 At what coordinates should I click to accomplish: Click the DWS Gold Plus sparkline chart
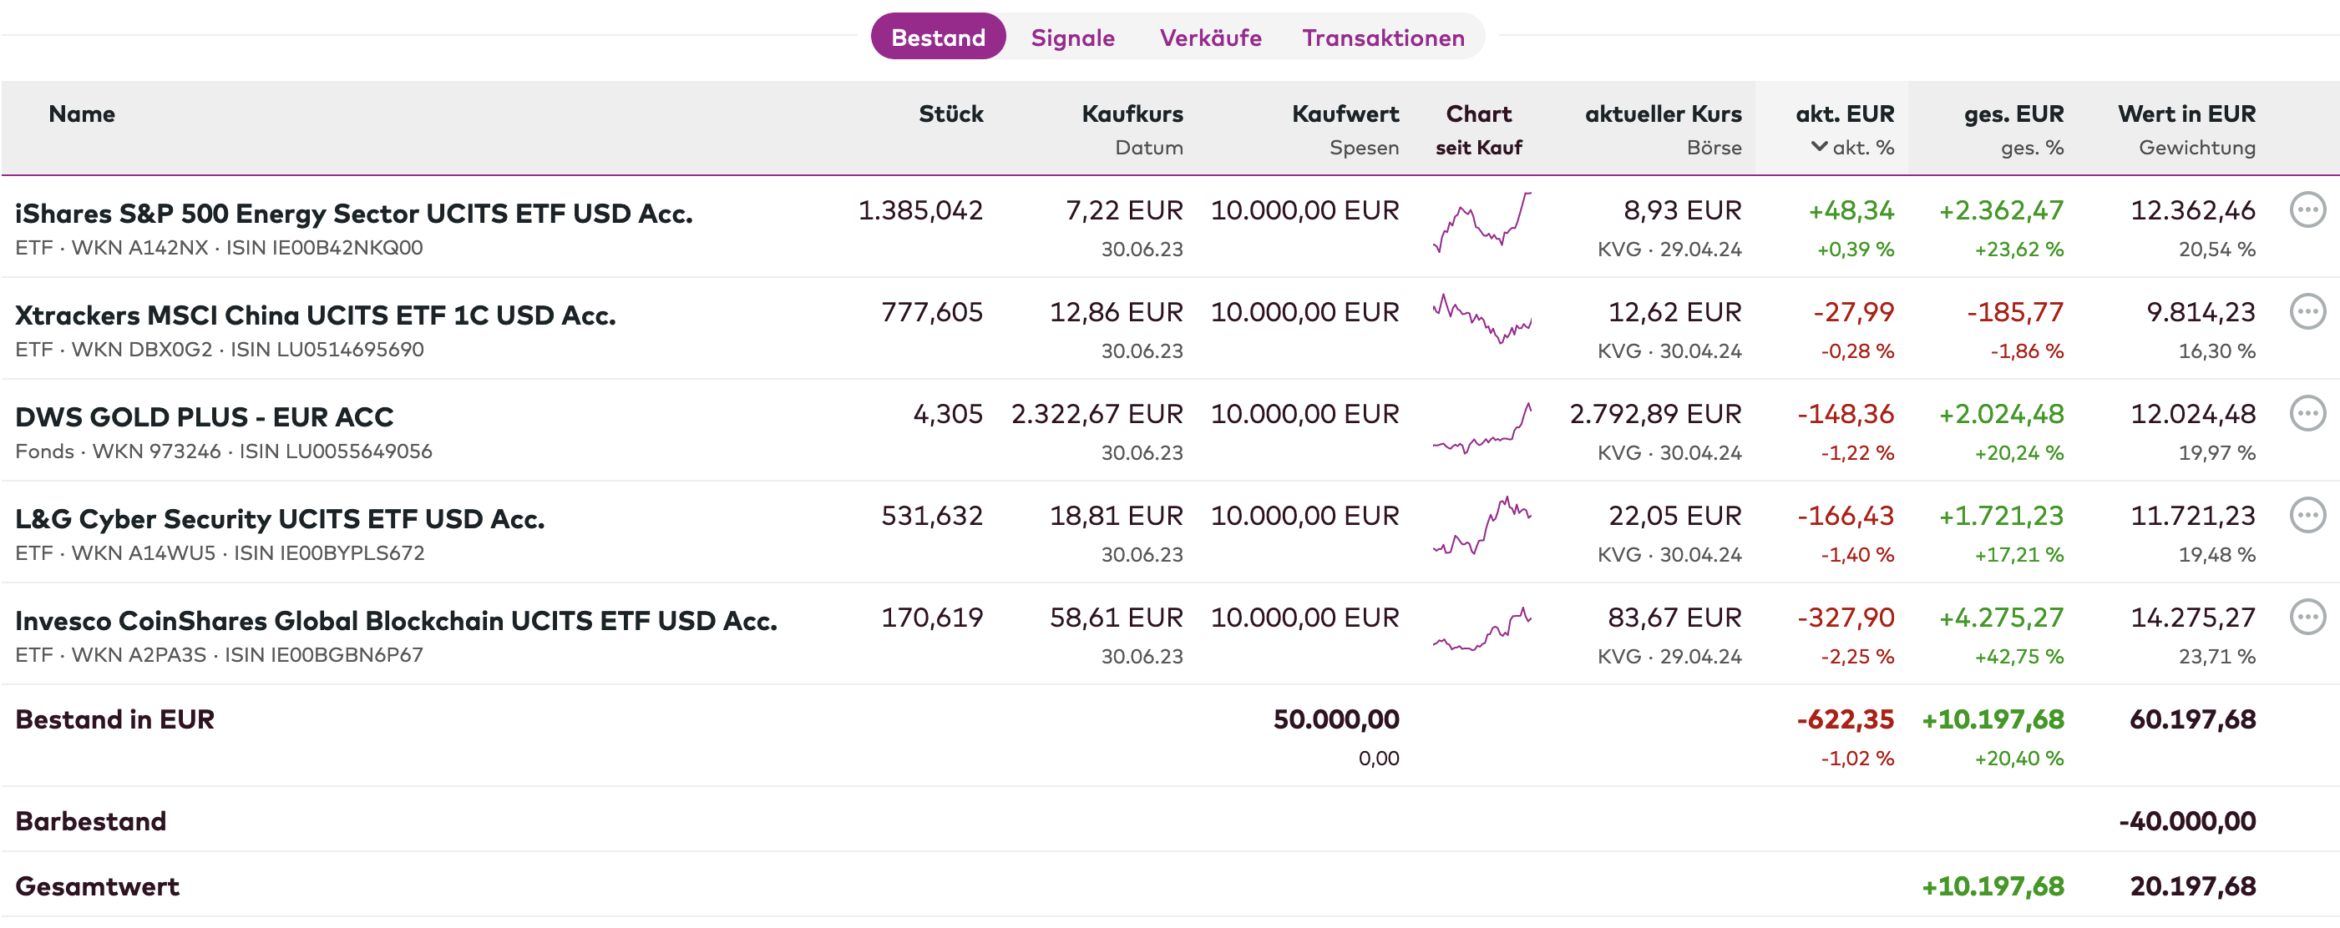[1481, 430]
